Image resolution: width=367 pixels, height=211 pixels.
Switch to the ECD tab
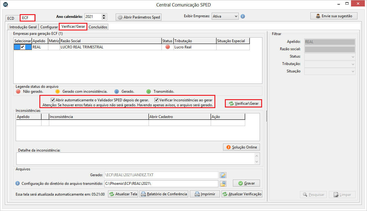pos(11,18)
